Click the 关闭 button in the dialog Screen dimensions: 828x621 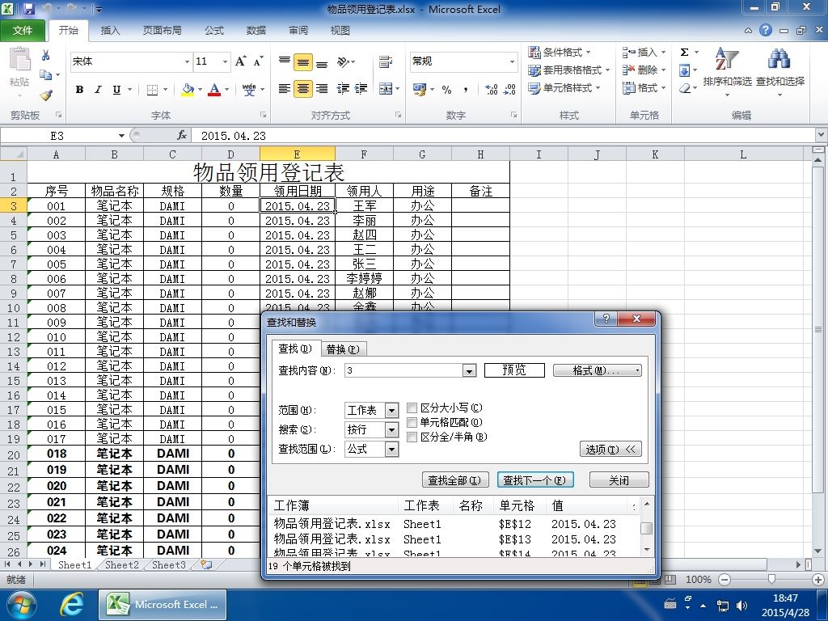click(619, 480)
